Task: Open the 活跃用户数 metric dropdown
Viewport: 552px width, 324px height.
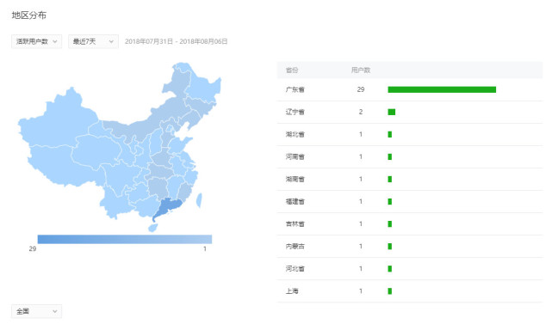Action: pyautogui.click(x=37, y=41)
